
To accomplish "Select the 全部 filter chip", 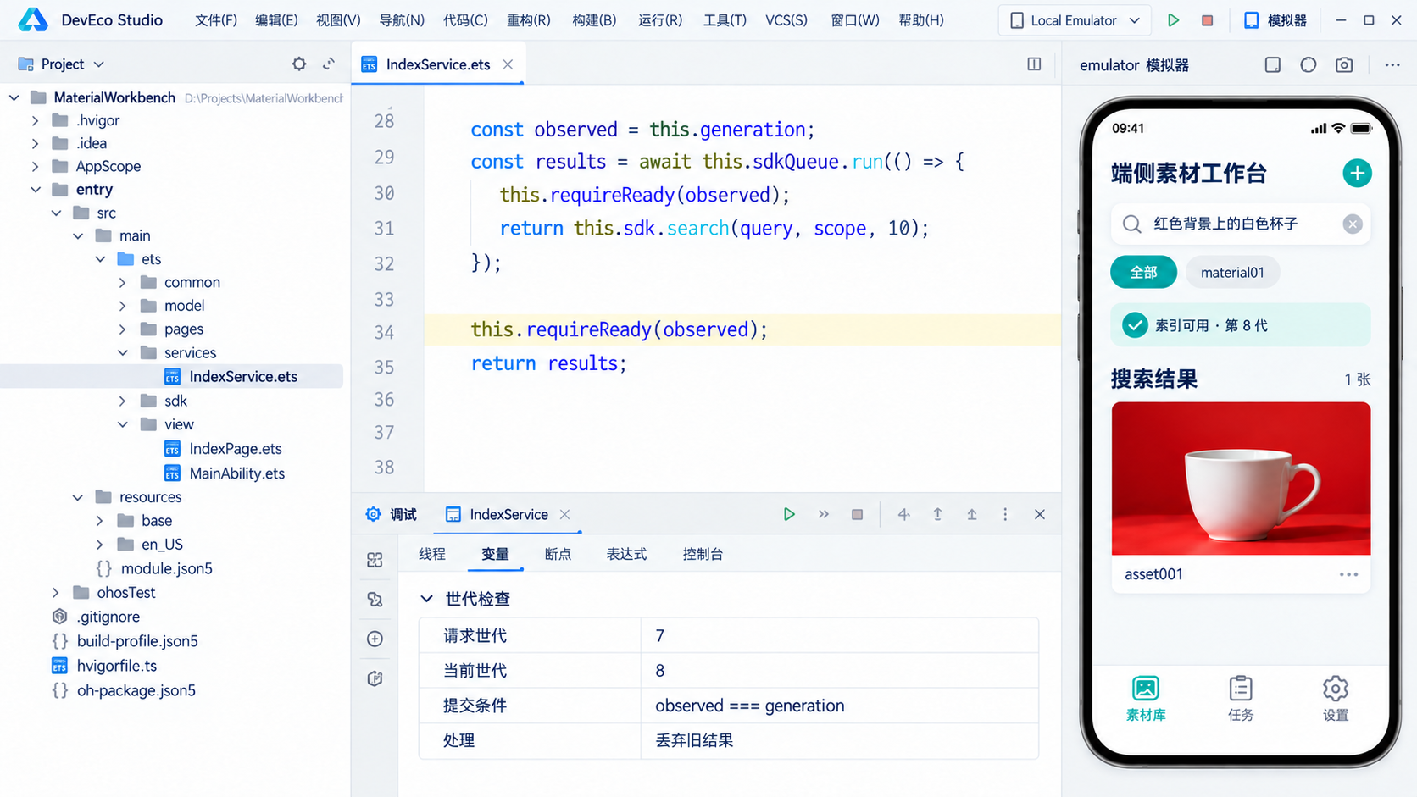I will (x=1143, y=272).
